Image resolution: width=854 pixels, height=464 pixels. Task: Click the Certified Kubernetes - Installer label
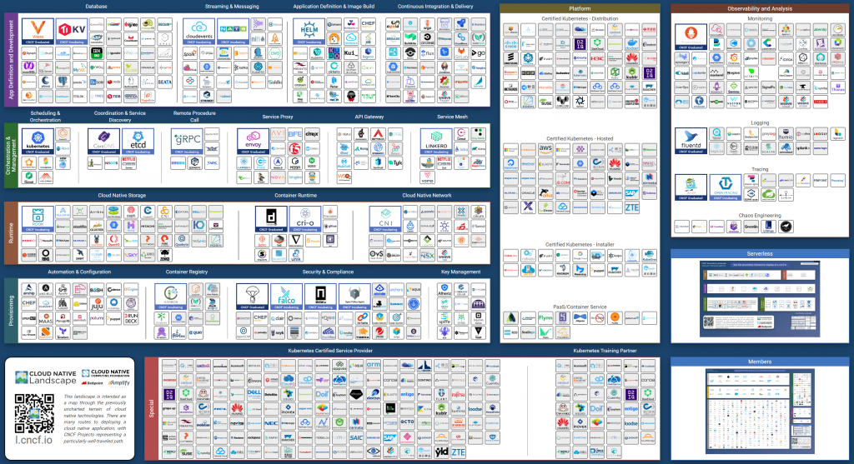click(580, 245)
